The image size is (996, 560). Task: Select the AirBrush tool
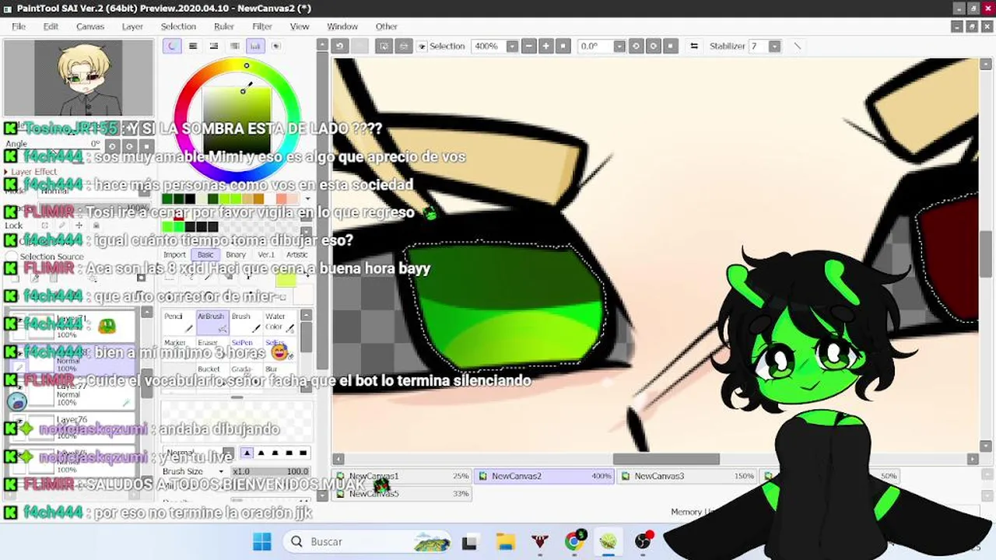(x=211, y=321)
